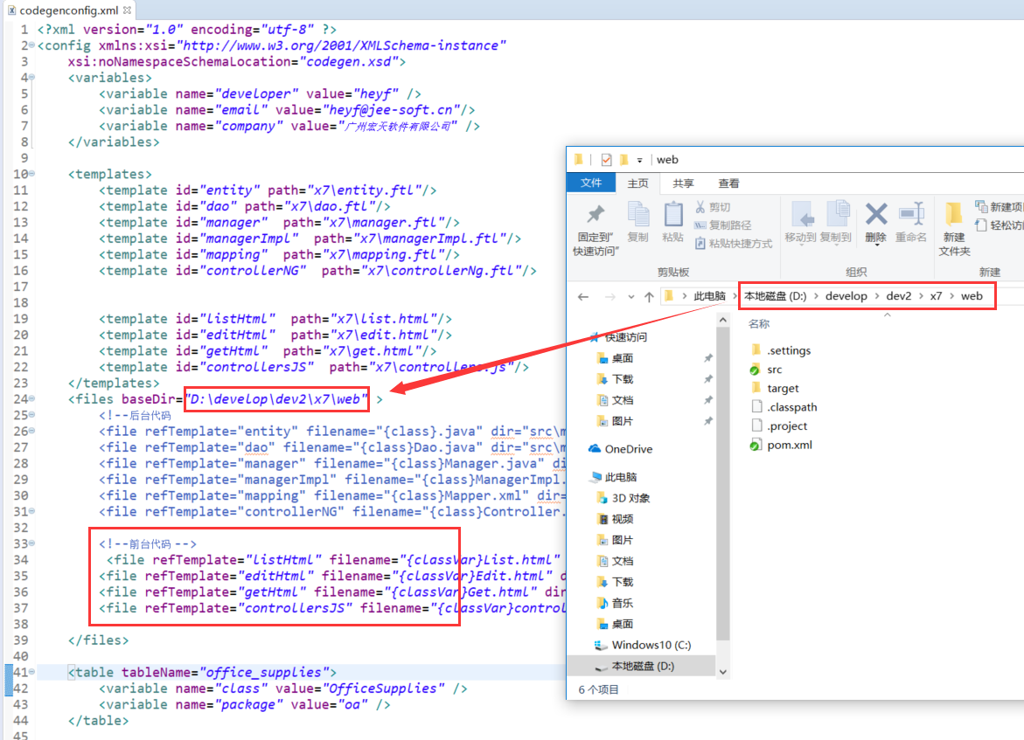This screenshot has height=740, width=1024.
Task: Collapse the config element at line 2
Action: coord(31,45)
